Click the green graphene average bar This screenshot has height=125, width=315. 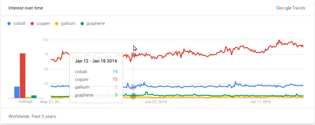coord(34,97)
